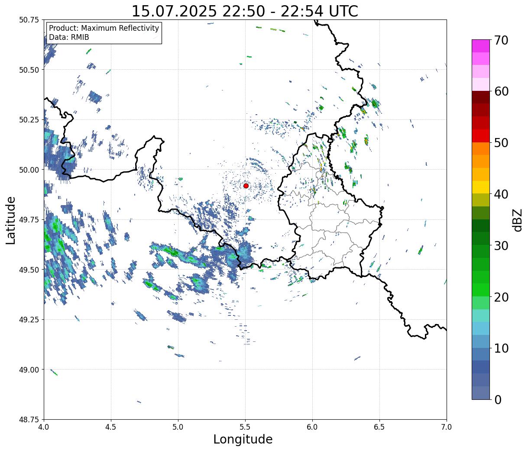Image resolution: width=528 pixels, height=450 pixels.
Task: Pick the bright red colorbar swatch above 50
Action: point(481,136)
